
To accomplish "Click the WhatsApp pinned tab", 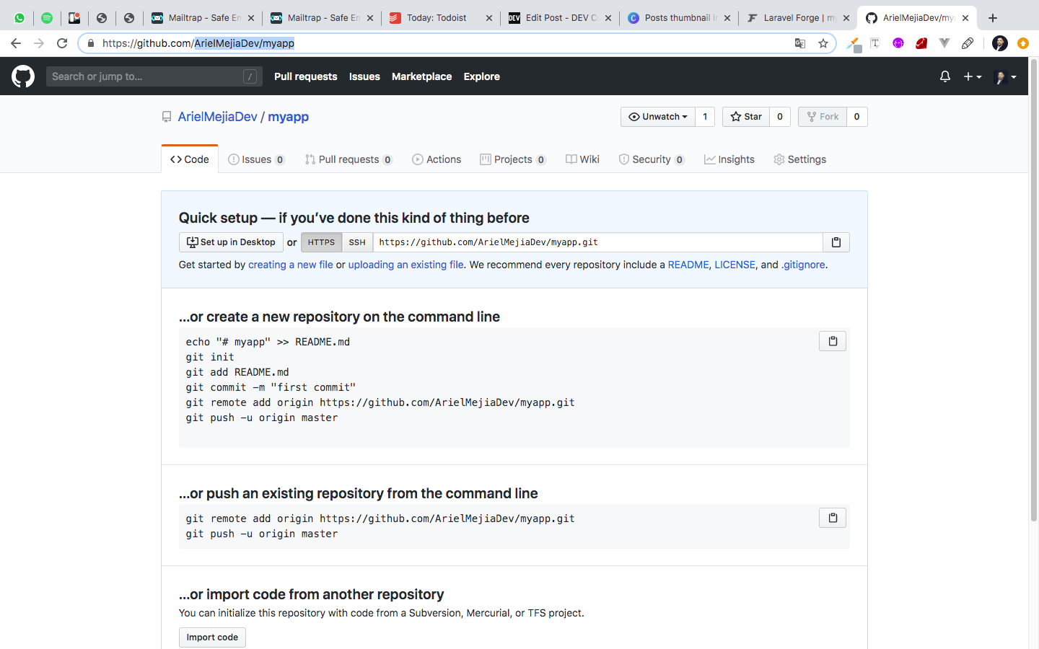I will click(x=19, y=18).
